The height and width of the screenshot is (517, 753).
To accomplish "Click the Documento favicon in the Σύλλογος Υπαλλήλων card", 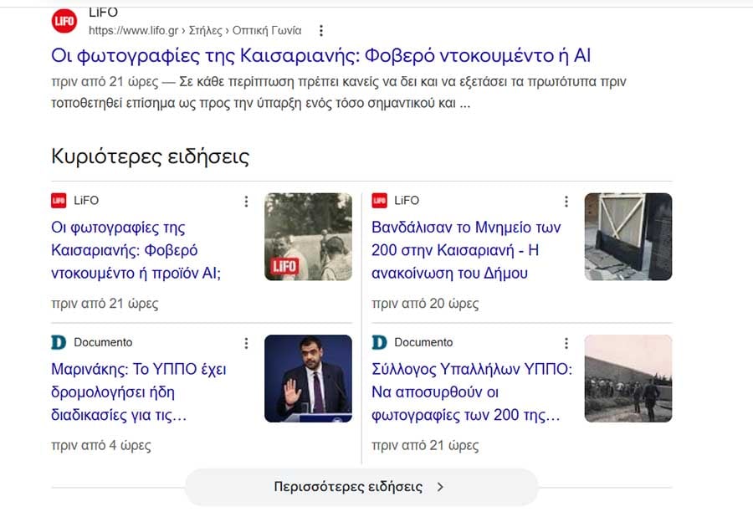I will tap(379, 342).
